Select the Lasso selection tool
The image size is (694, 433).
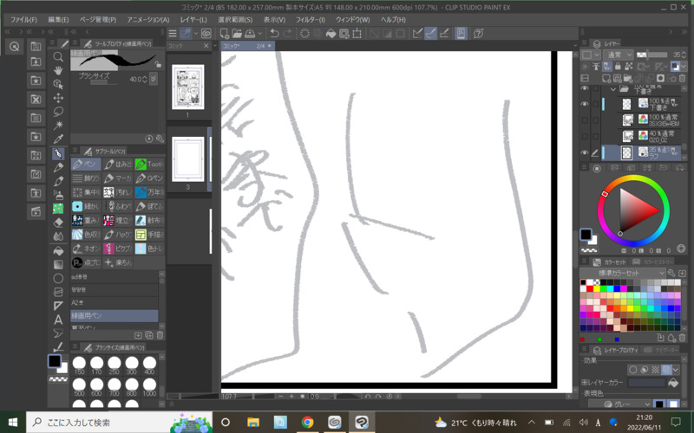coord(58,112)
